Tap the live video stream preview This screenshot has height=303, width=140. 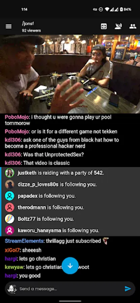[70, 74]
